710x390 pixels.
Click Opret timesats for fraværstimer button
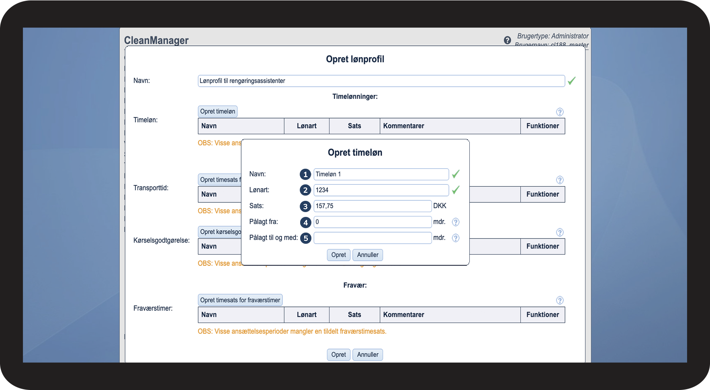[x=240, y=300]
